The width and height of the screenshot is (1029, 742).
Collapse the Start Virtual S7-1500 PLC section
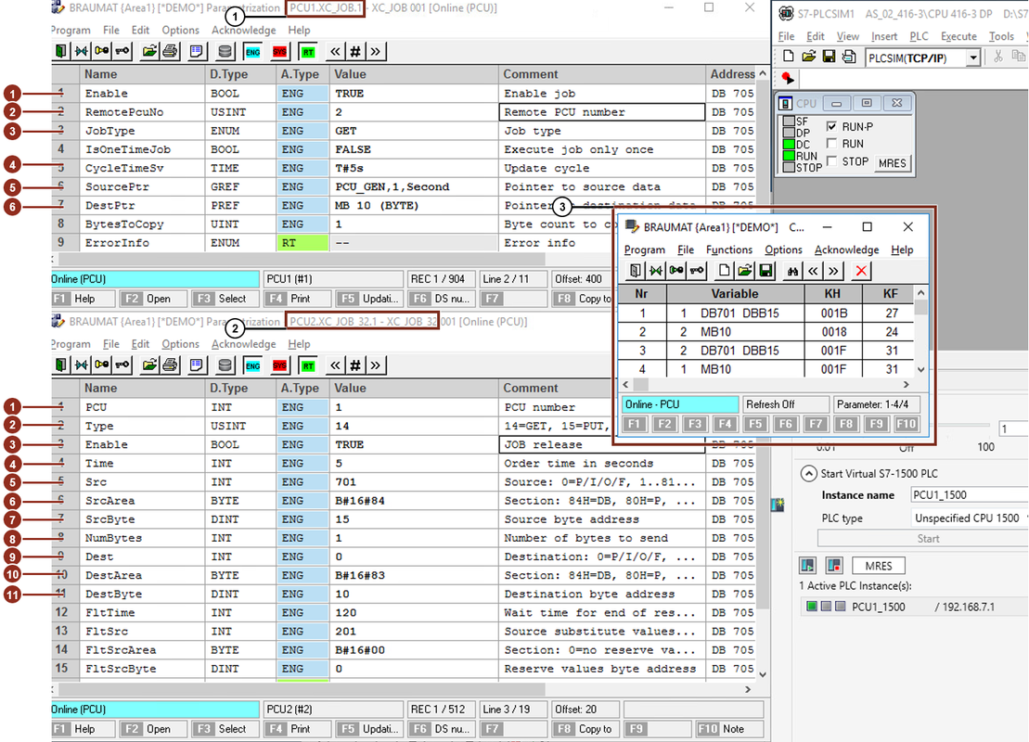click(x=808, y=473)
